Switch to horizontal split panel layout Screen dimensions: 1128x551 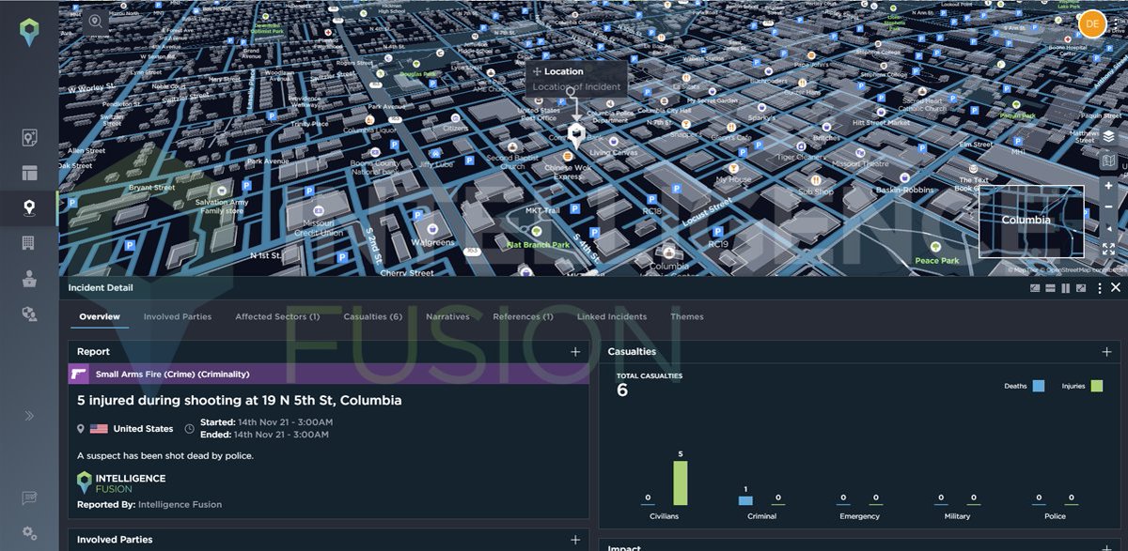pos(1049,288)
